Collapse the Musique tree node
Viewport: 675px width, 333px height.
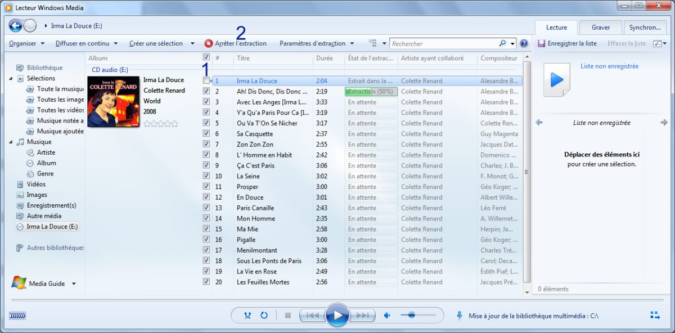(11, 142)
